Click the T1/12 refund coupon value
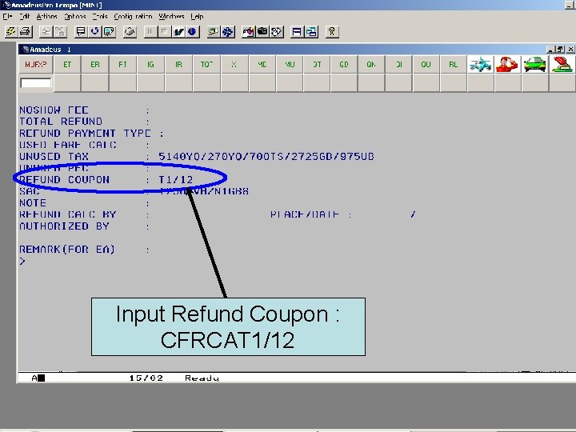The width and height of the screenshot is (576, 432). [x=175, y=179]
